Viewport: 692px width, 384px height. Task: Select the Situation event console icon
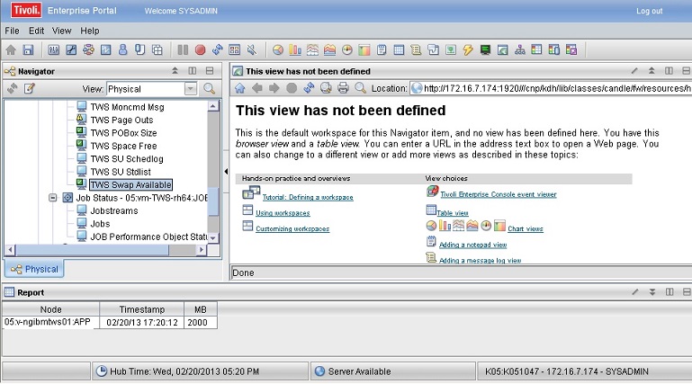tap(536, 49)
